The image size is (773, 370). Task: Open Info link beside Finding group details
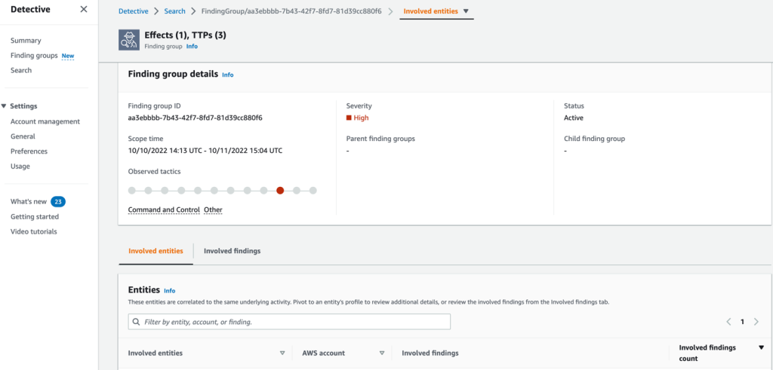point(228,75)
